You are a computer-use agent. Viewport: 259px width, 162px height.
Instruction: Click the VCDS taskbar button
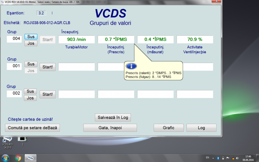click(x=30, y=158)
